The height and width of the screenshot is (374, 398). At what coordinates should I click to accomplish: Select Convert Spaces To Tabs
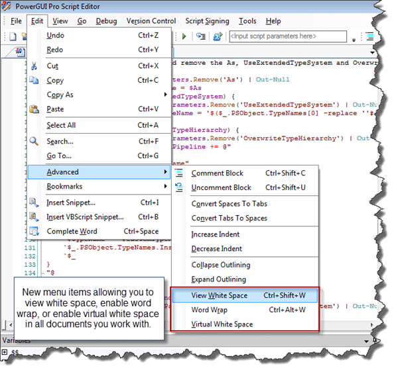click(x=229, y=204)
